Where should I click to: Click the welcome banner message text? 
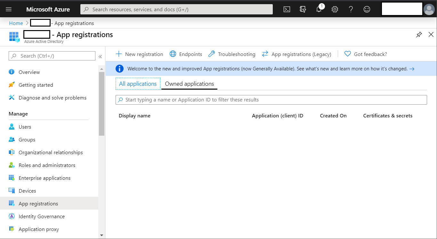point(267,69)
